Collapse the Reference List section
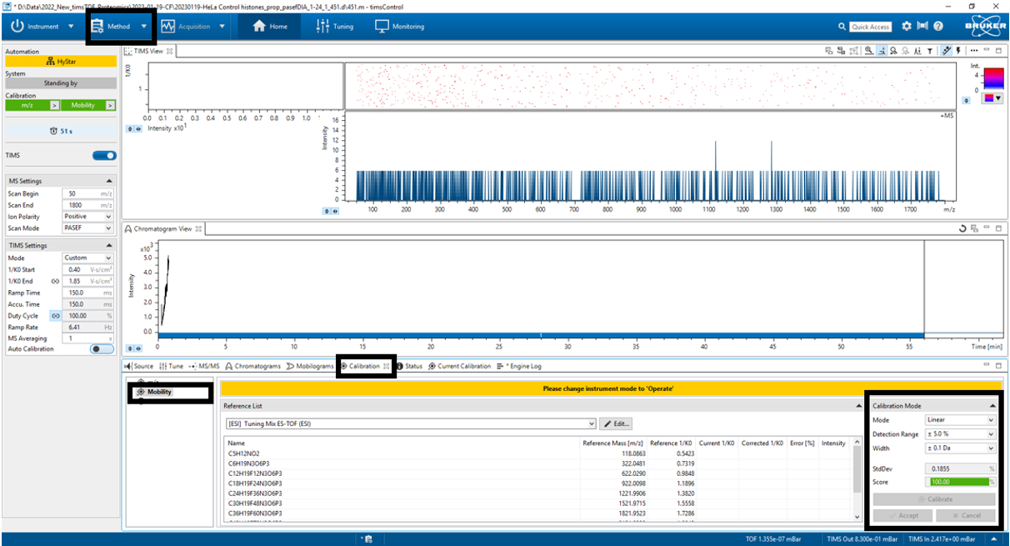This screenshot has height=546, width=1010. point(858,406)
